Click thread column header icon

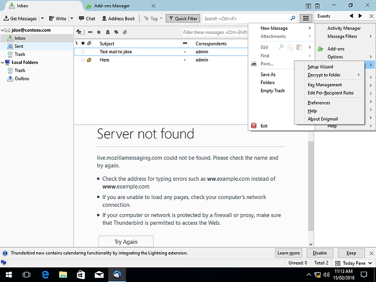point(76,43)
